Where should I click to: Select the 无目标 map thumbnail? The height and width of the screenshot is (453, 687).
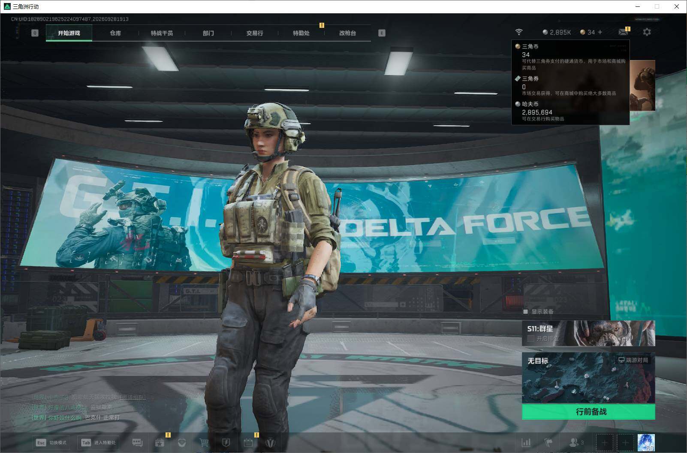pyautogui.click(x=588, y=378)
